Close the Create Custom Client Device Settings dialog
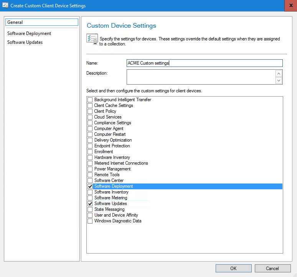The height and width of the screenshot is (277, 297). (290, 6)
